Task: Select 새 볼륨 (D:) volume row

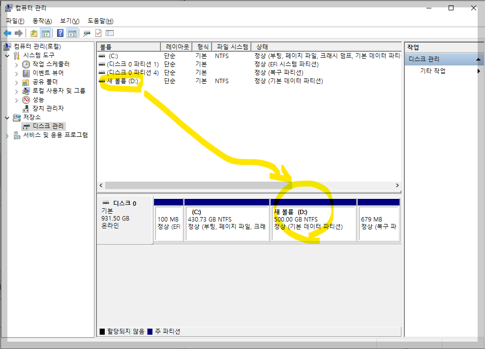Action: (x=249, y=81)
